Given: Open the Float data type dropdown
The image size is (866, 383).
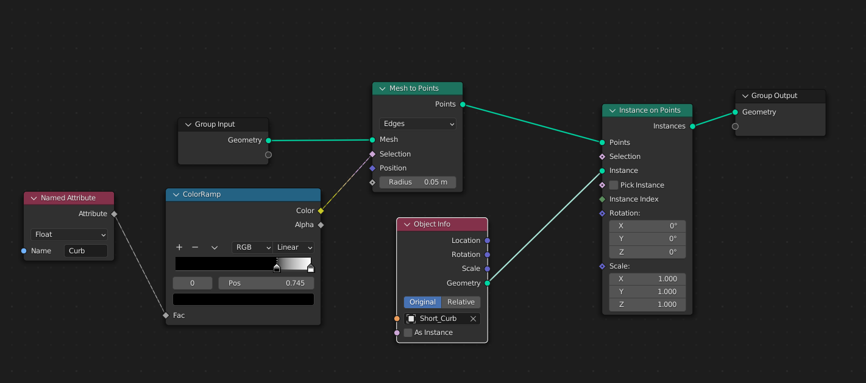Looking at the screenshot, I should (x=69, y=234).
